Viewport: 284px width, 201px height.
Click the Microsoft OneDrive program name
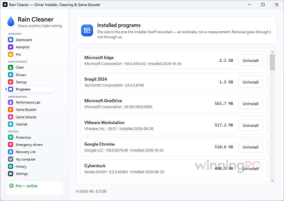click(x=103, y=101)
